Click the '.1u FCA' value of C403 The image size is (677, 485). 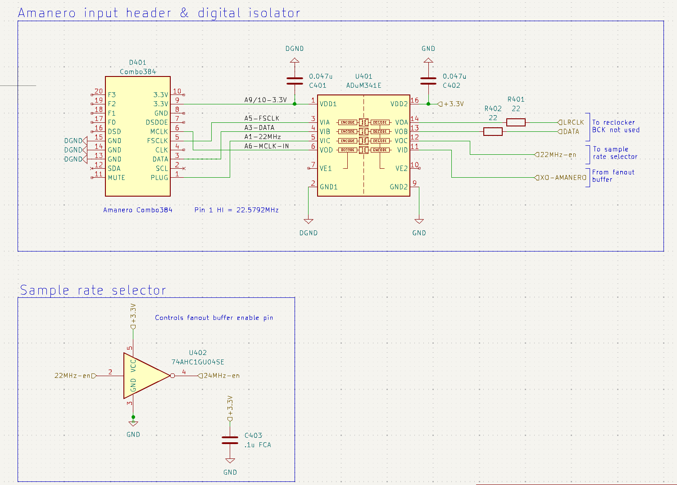pyautogui.click(x=258, y=445)
